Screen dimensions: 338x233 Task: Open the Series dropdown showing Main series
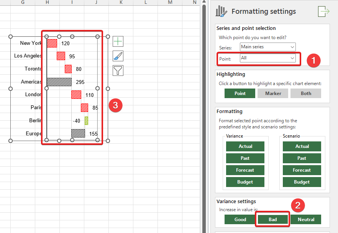[267, 47]
